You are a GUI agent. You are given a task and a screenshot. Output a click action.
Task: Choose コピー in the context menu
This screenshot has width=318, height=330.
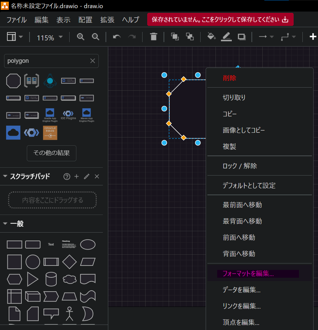pyautogui.click(x=260, y=114)
